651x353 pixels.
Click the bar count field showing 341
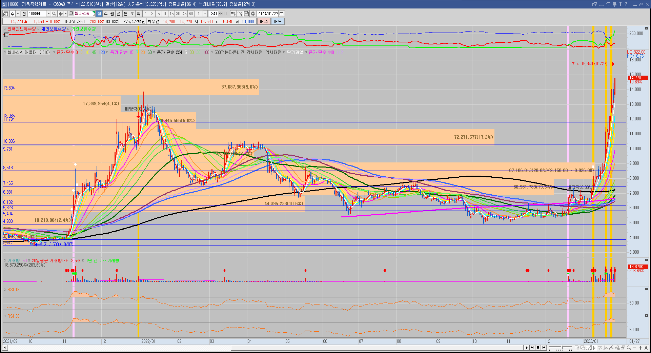[x=213, y=14]
